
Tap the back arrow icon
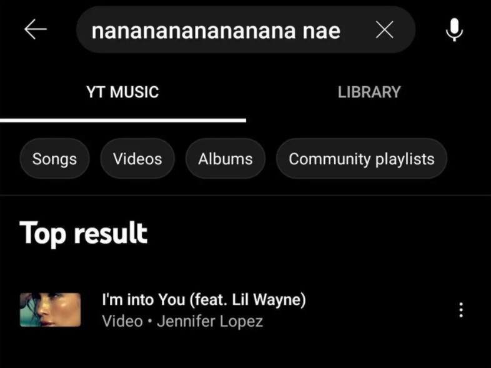36,29
